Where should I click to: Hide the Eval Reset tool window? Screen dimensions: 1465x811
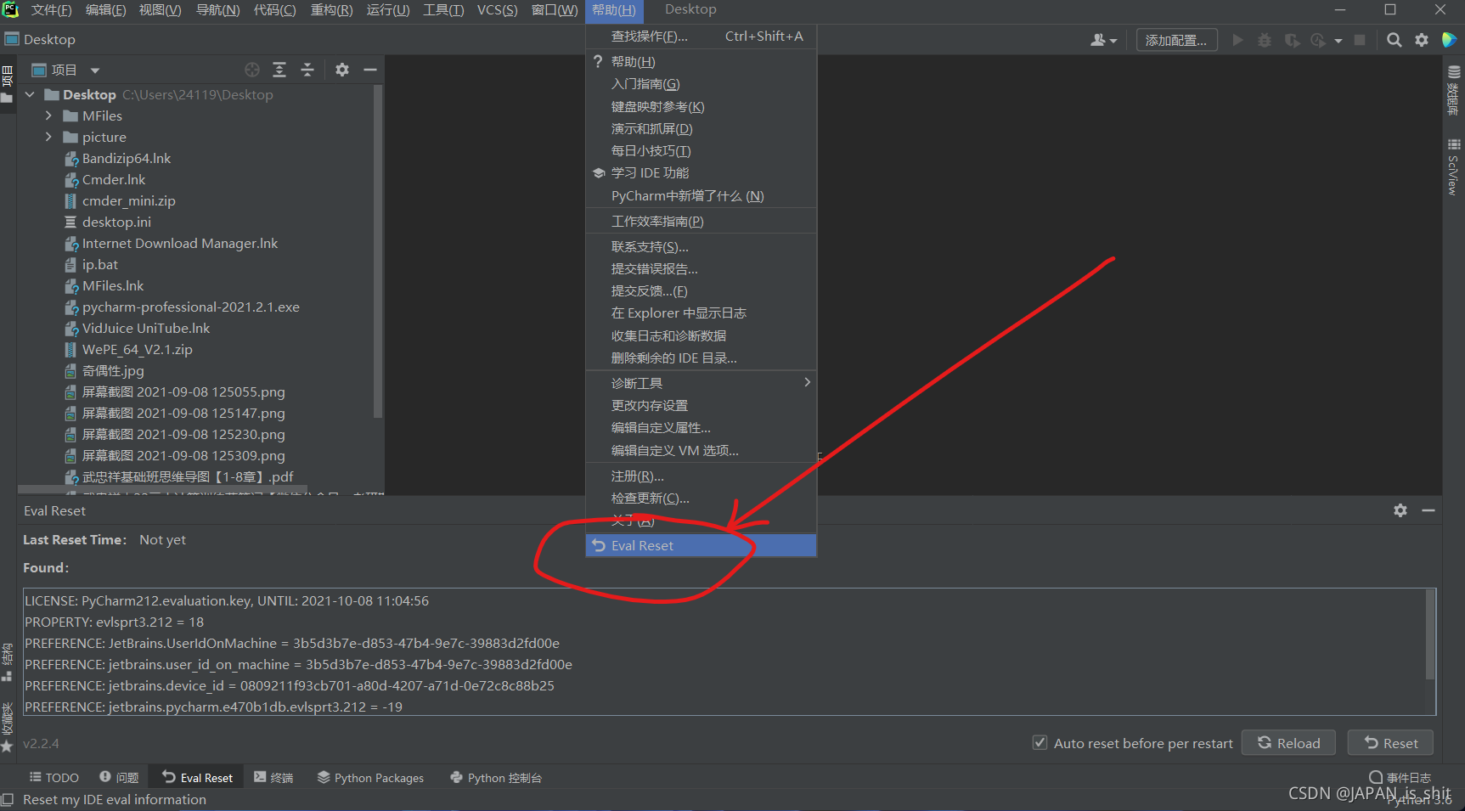[x=1428, y=510]
